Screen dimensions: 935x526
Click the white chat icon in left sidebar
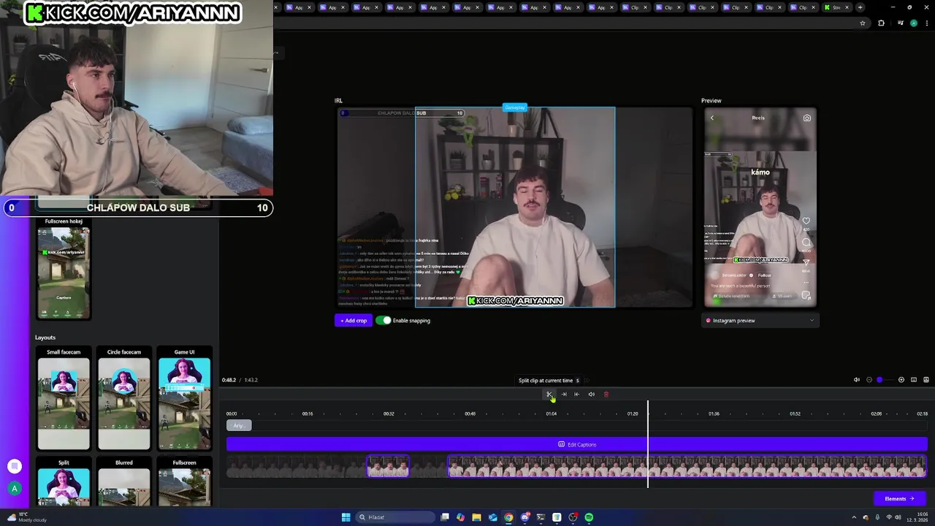point(14,466)
